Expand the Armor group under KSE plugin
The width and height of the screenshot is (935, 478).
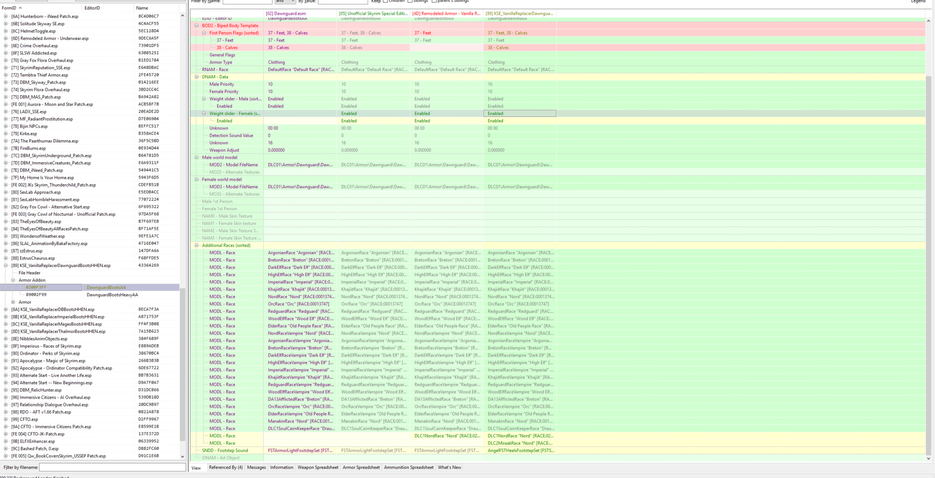[13, 302]
